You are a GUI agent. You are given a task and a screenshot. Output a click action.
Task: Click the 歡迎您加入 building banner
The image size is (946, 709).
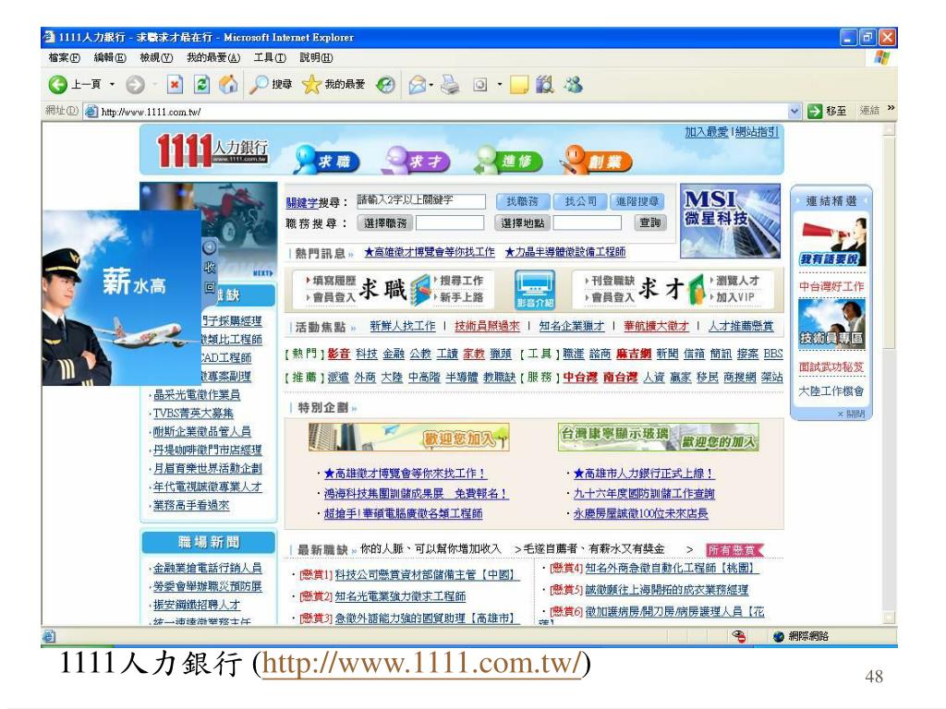[408, 437]
